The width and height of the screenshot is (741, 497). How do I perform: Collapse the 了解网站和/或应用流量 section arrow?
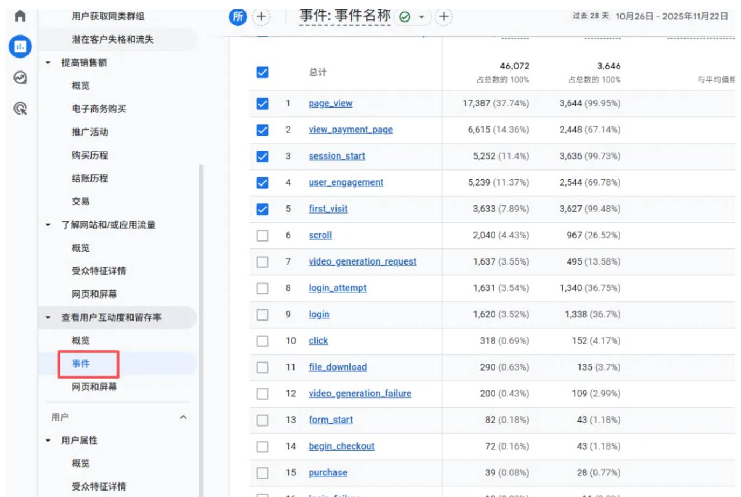(48, 225)
